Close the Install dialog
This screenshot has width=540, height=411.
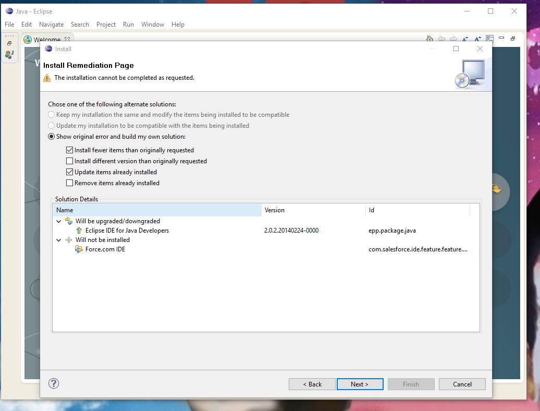point(480,49)
